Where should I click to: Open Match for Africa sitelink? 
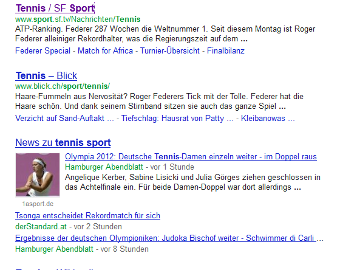pyautogui.click(x=105, y=51)
